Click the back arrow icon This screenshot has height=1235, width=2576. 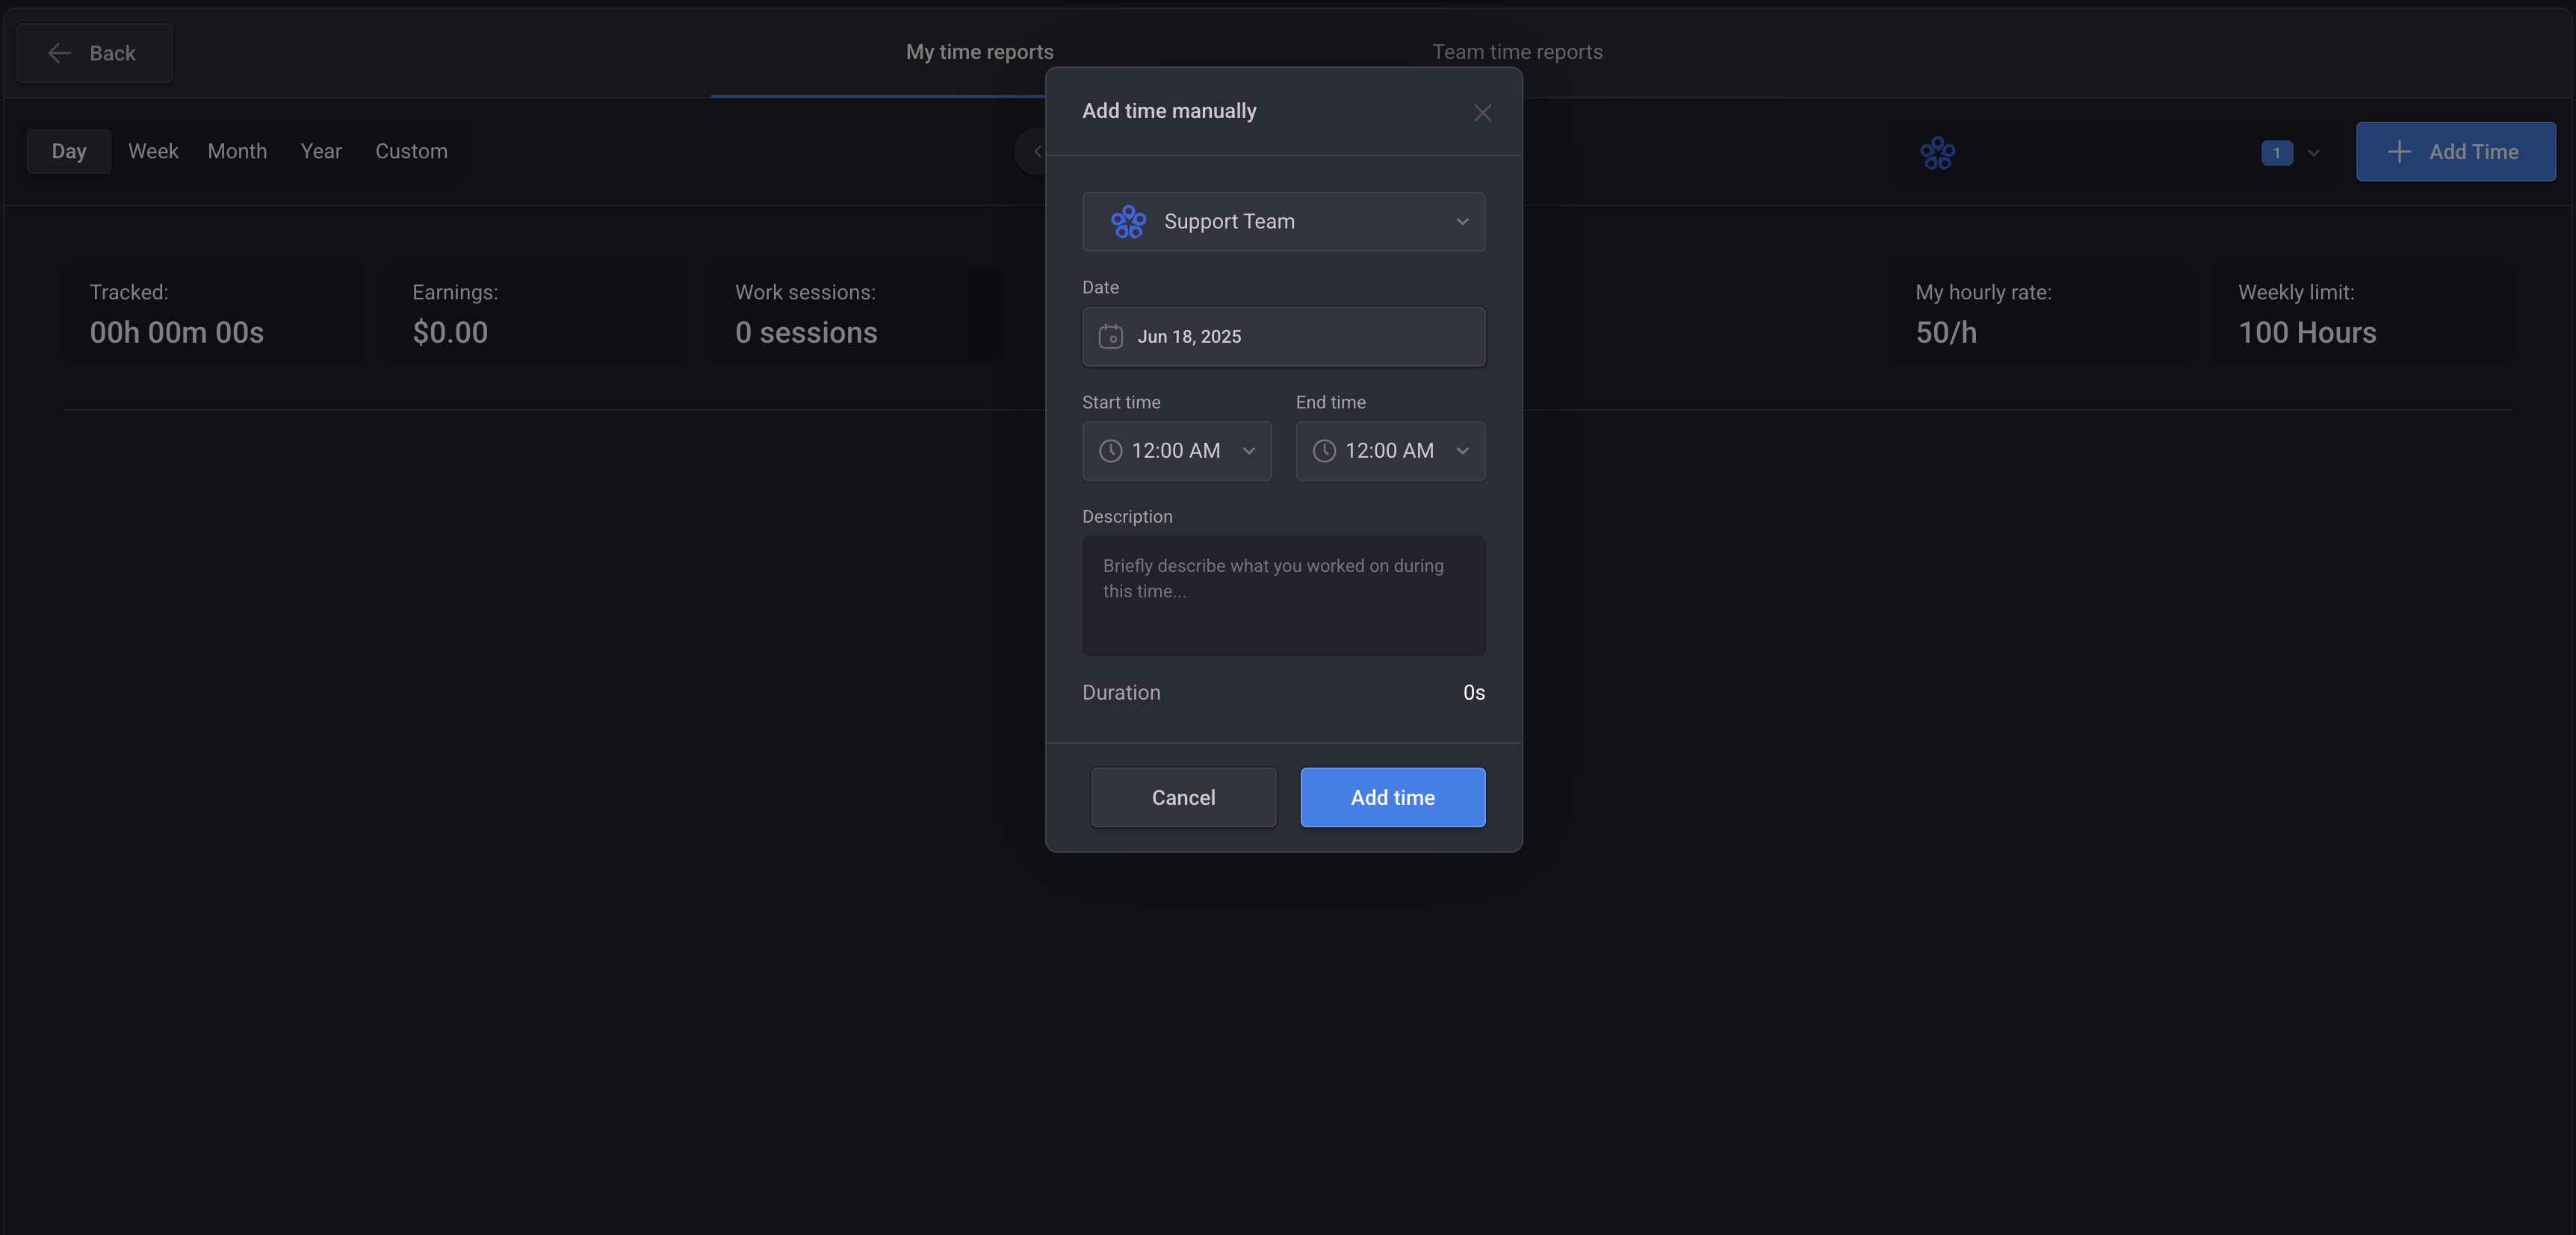pos(60,53)
